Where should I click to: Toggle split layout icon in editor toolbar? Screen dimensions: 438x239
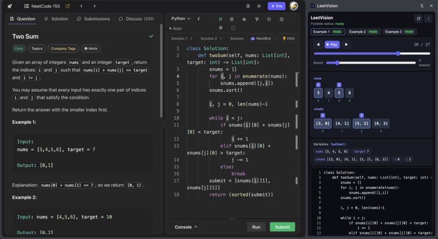coord(281,19)
